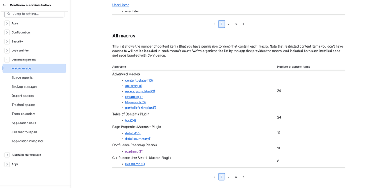Click previous-page arrow in upper pagination
This screenshot has width=377, height=188.
click(x=214, y=24)
